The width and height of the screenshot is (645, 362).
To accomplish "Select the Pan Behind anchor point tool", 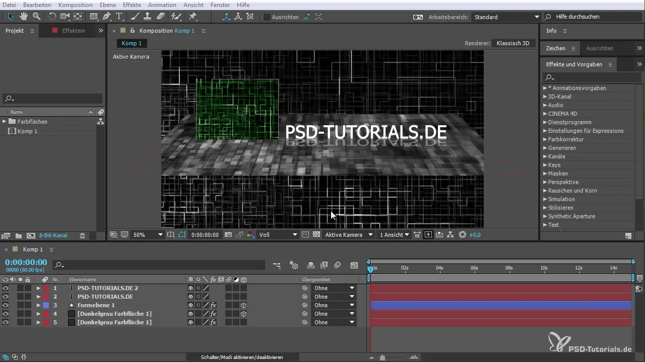I will pyautogui.click(x=78, y=17).
